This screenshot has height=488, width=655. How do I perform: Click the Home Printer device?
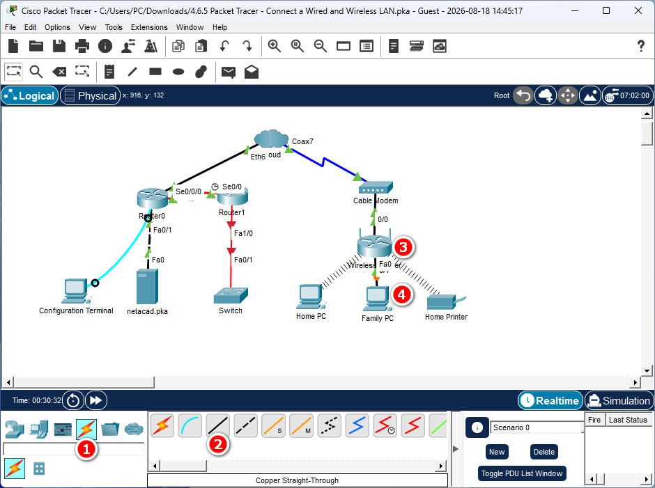[446, 302]
